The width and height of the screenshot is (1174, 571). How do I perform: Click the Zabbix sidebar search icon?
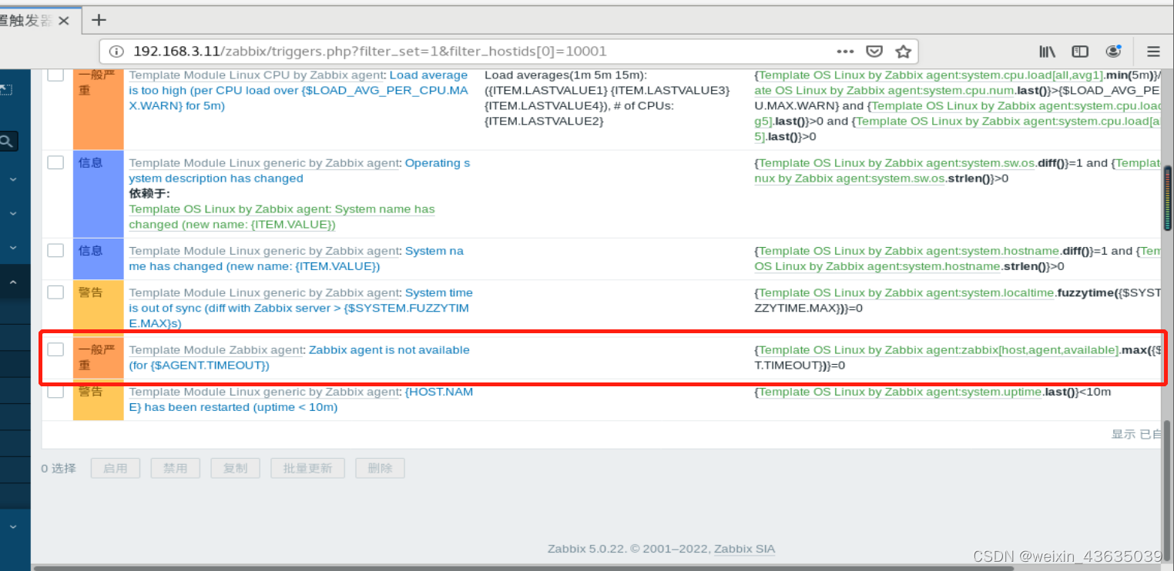6,141
